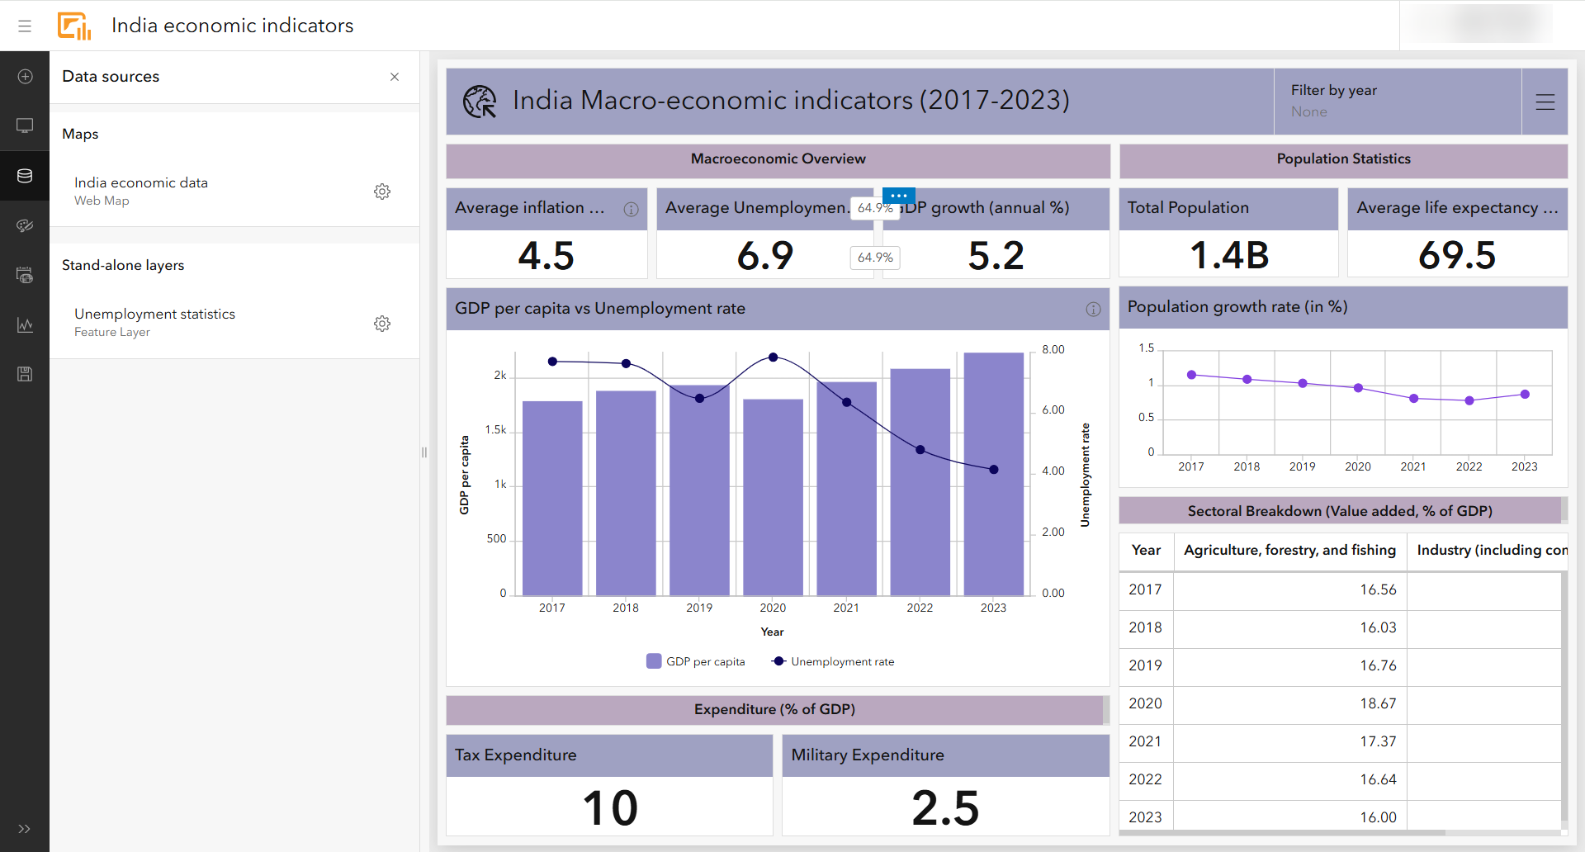Select the line chart sidebar icon
This screenshot has height=852, width=1585.
click(x=25, y=324)
